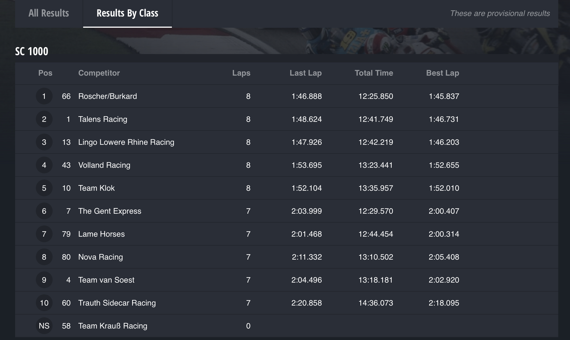This screenshot has height=340, width=570.
Task: Select the Team Krauß Racing row
Action: 113,326
